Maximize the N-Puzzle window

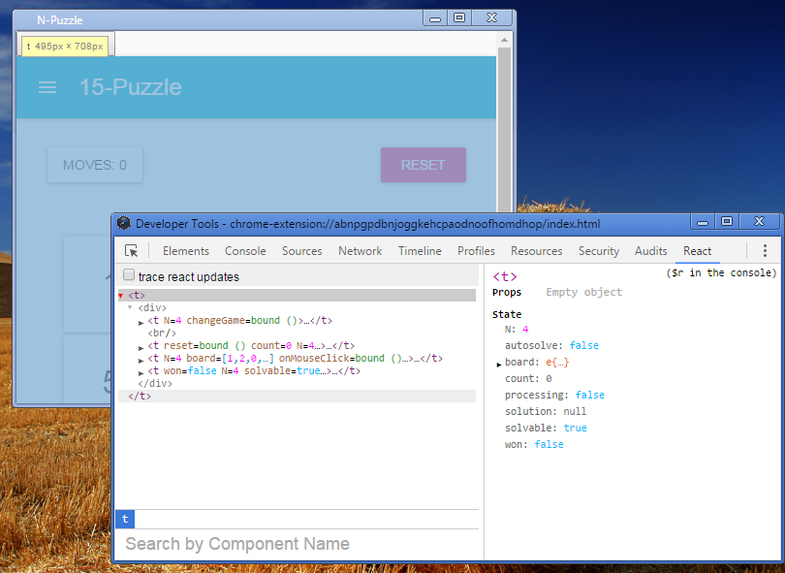(x=459, y=17)
